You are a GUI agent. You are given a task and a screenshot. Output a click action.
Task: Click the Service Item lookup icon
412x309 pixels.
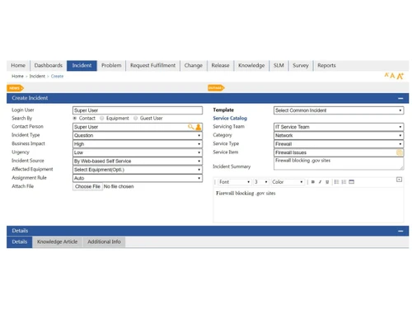pos(400,152)
